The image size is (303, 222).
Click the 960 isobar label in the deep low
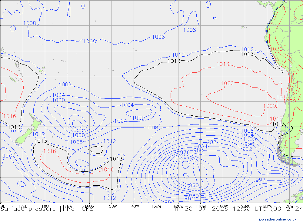tap(194, 185)
